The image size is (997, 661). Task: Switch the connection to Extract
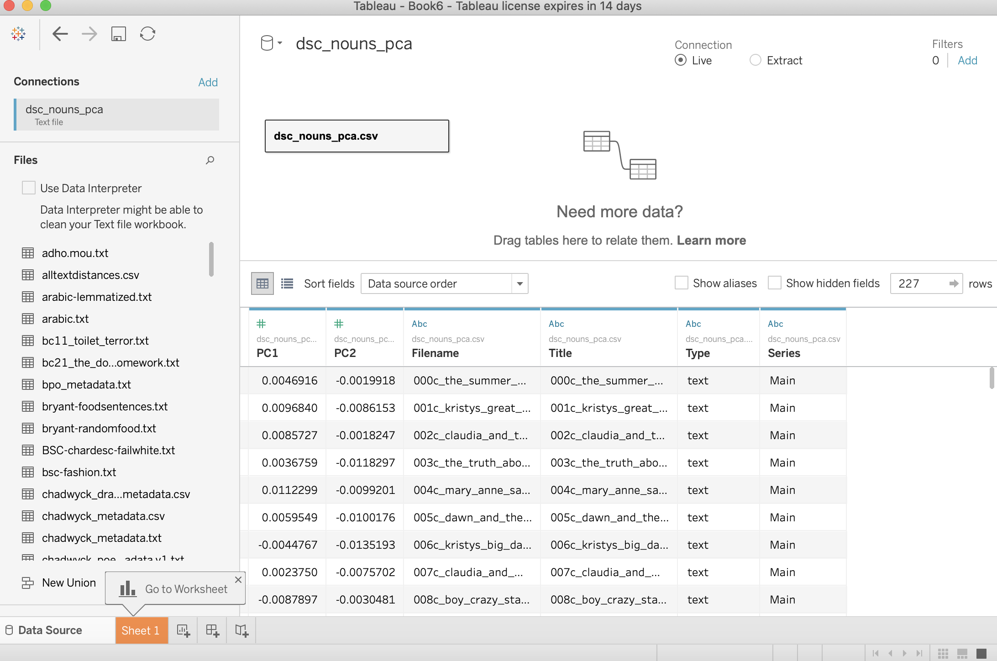[x=755, y=60]
